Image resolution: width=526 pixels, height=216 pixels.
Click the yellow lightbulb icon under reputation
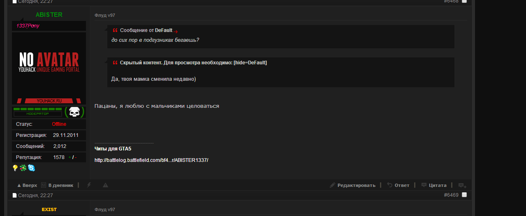tap(15, 168)
